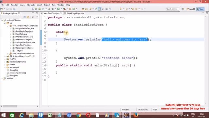The height and width of the screenshot is (118, 209).
Task: Click the Open Perspective icon
Action: pyautogui.click(x=183, y=9)
